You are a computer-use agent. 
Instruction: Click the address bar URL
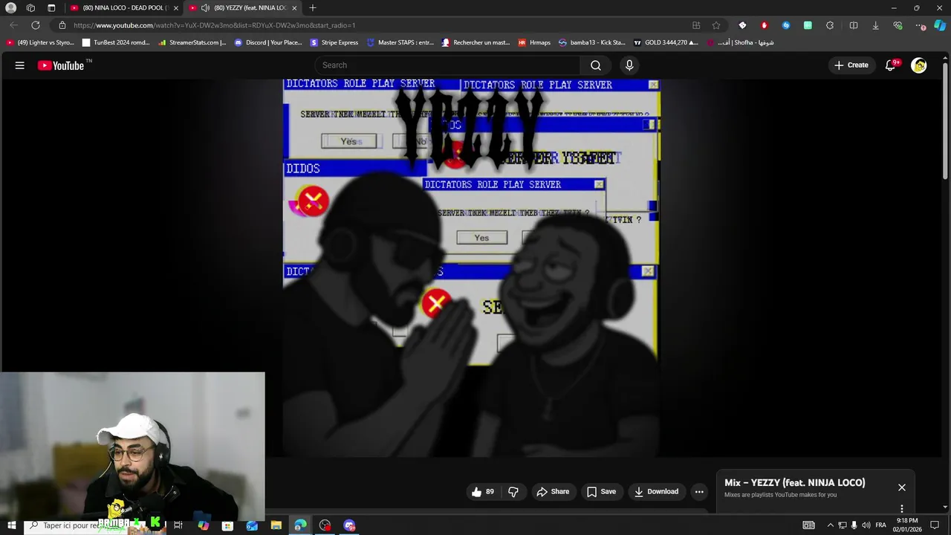point(214,25)
